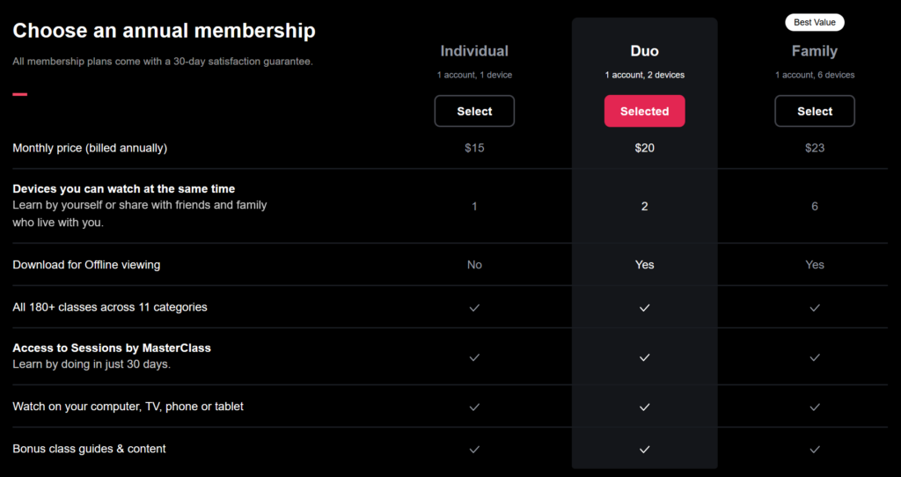Select the Family plan button
Image resolution: width=901 pixels, height=477 pixels.
click(x=814, y=111)
